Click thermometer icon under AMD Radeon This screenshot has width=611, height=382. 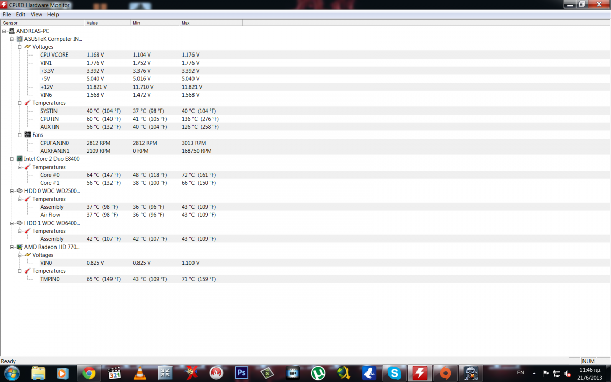click(27, 271)
